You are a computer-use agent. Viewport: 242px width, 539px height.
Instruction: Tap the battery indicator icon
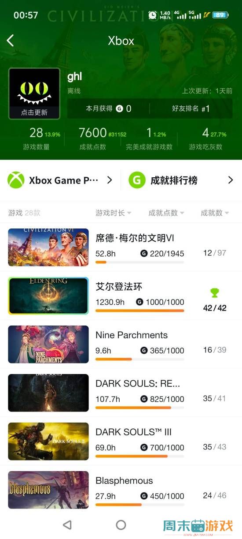pos(220,15)
